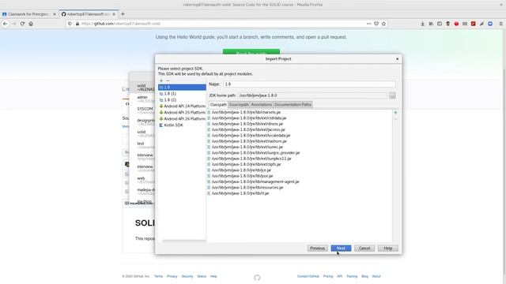506x284 pixels.
Task: Select the Kotlin SDK entry
Action: (182, 125)
